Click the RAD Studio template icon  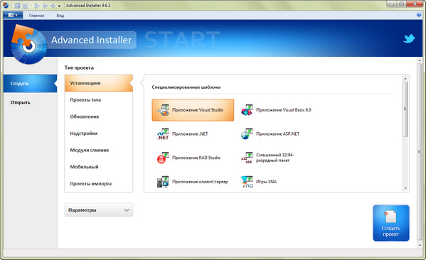(x=164, y=158)
